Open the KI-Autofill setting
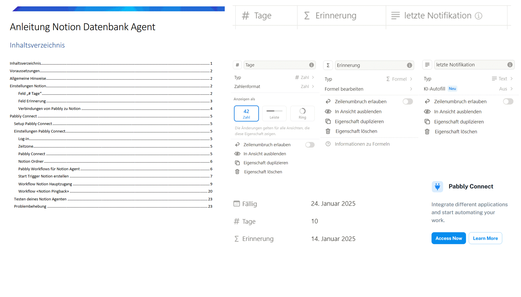521x297 pixels. pyautogui.click(x=468, y=89)
